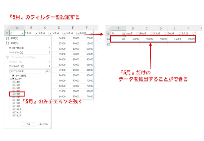Open A支店 filter dropdown in right sheet

pyautogui.click(x=138, y=34)
